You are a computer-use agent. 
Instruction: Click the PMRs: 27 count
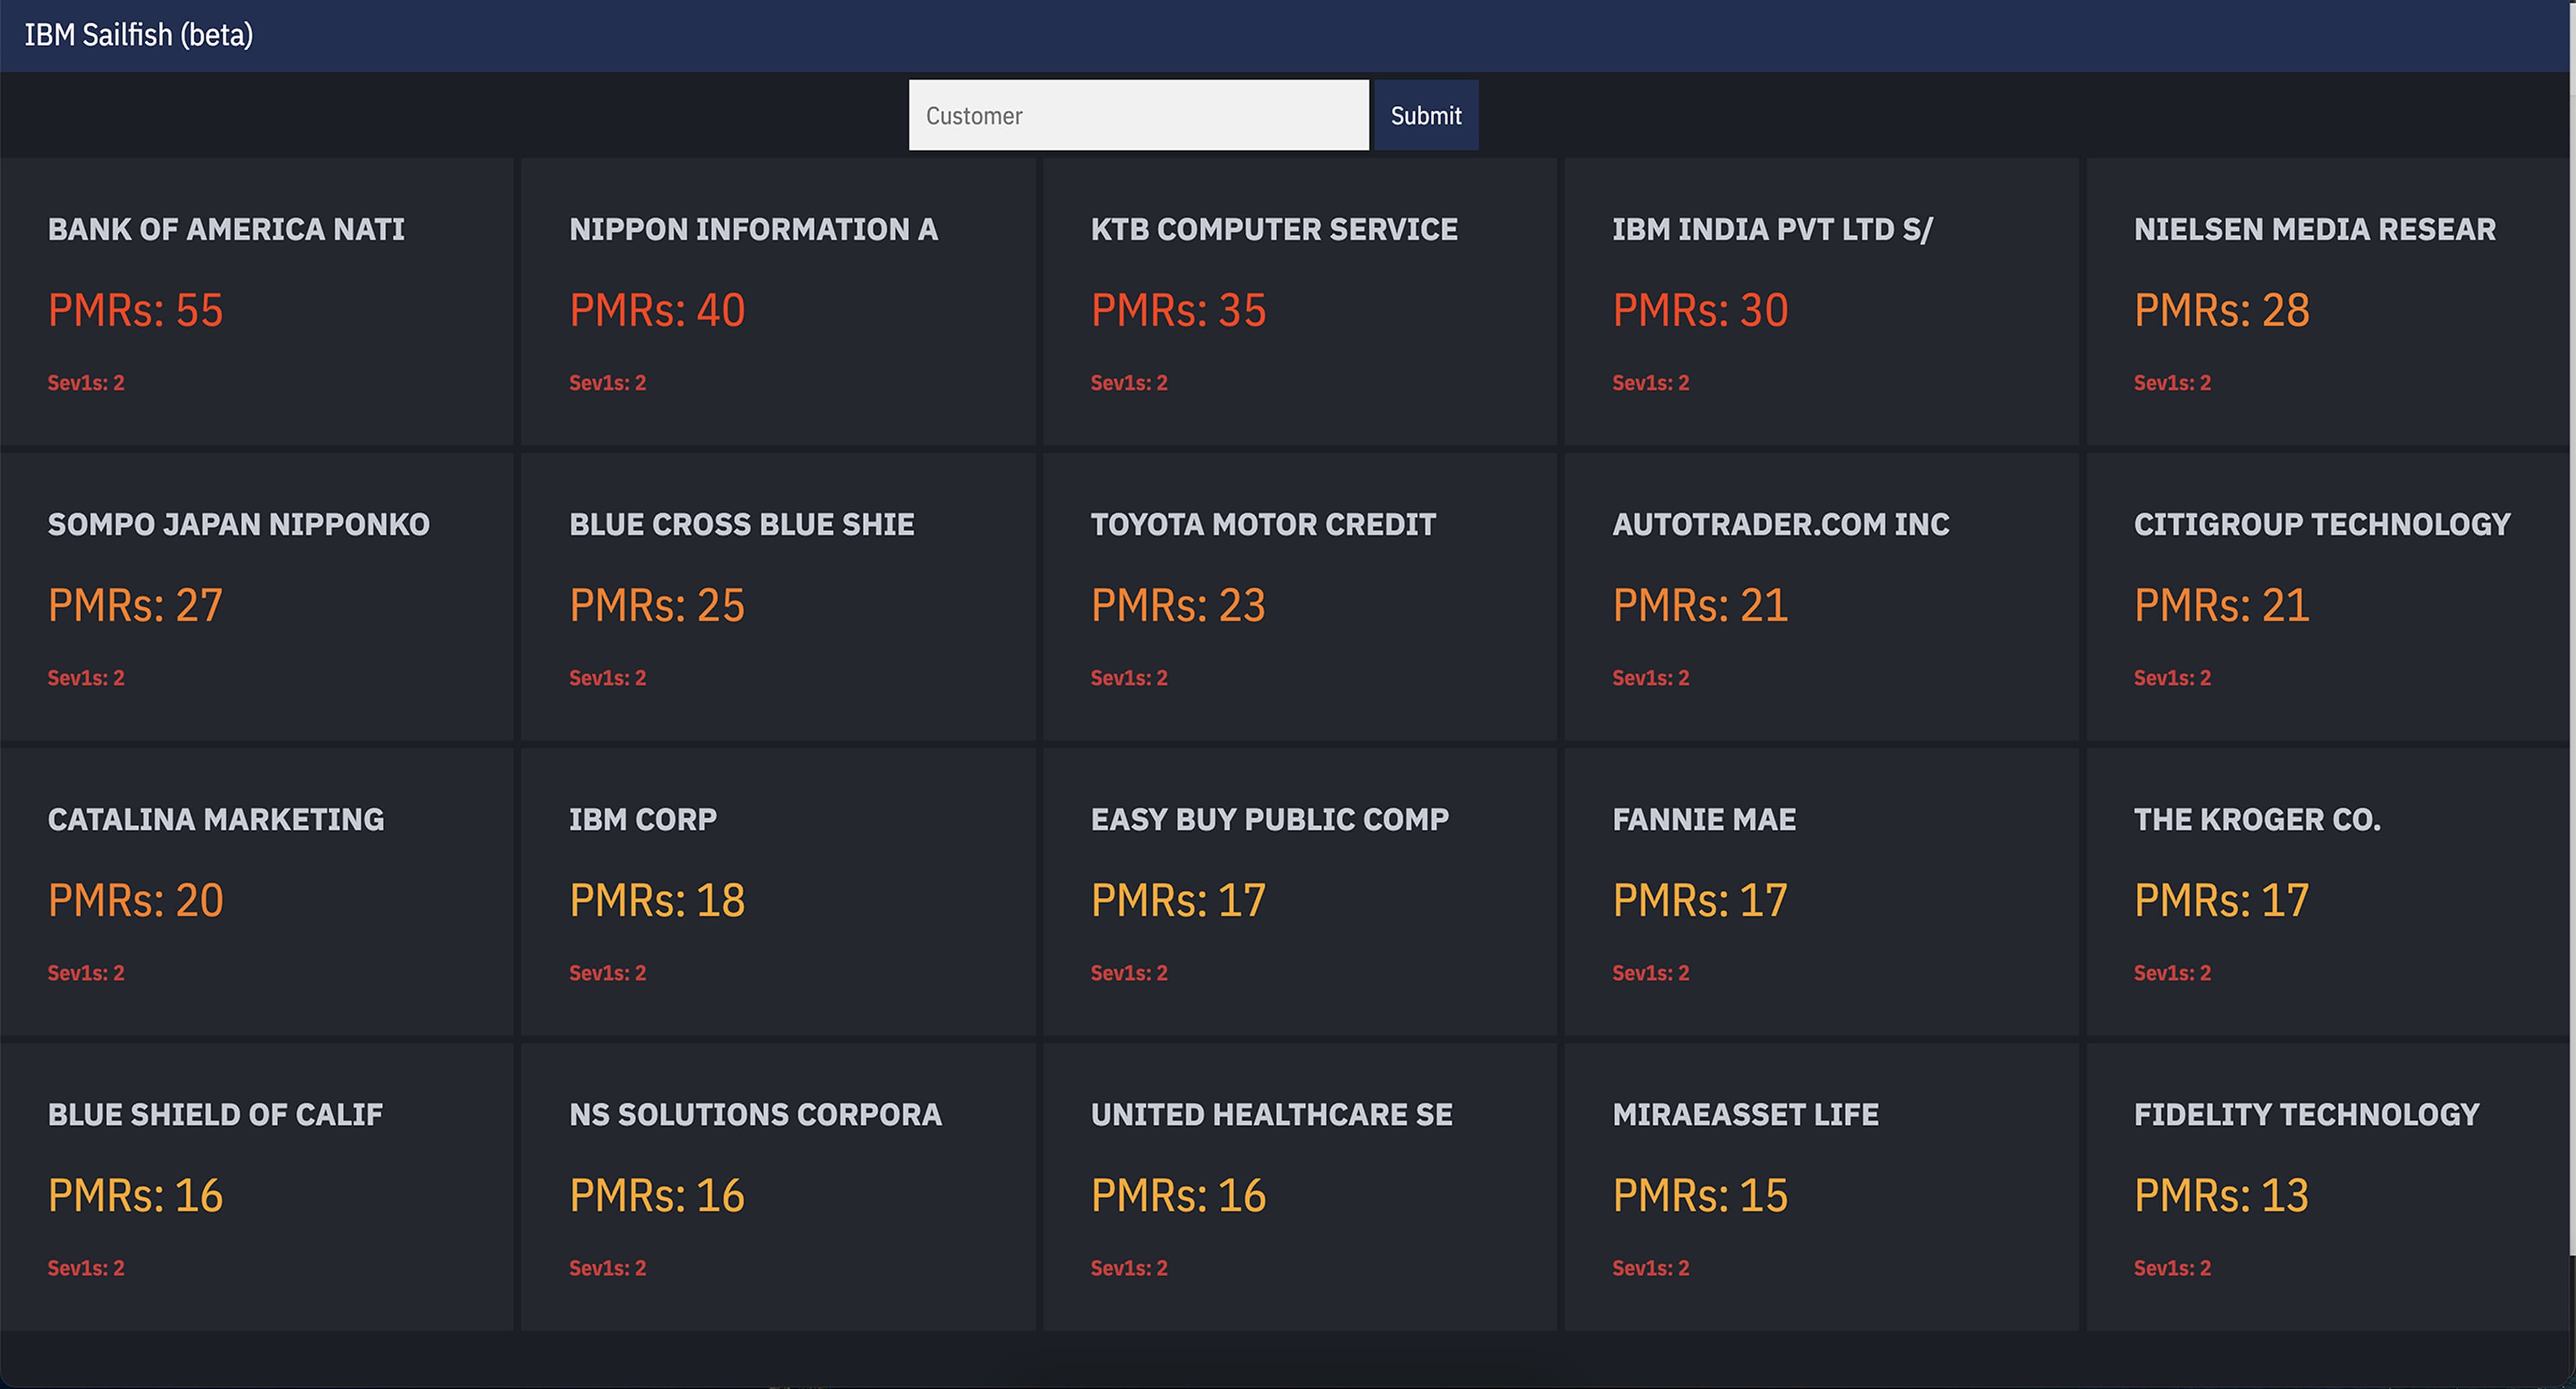tap(135, 605)
